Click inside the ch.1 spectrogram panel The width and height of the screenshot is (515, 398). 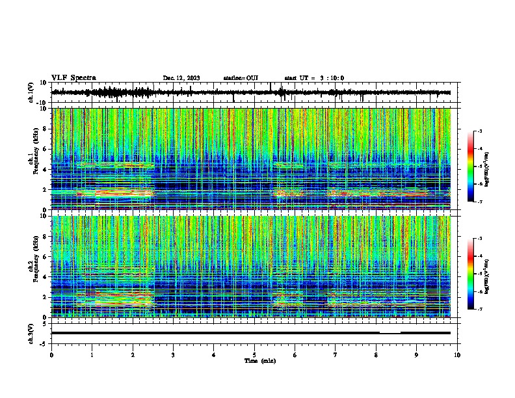(x=251, y=159)
